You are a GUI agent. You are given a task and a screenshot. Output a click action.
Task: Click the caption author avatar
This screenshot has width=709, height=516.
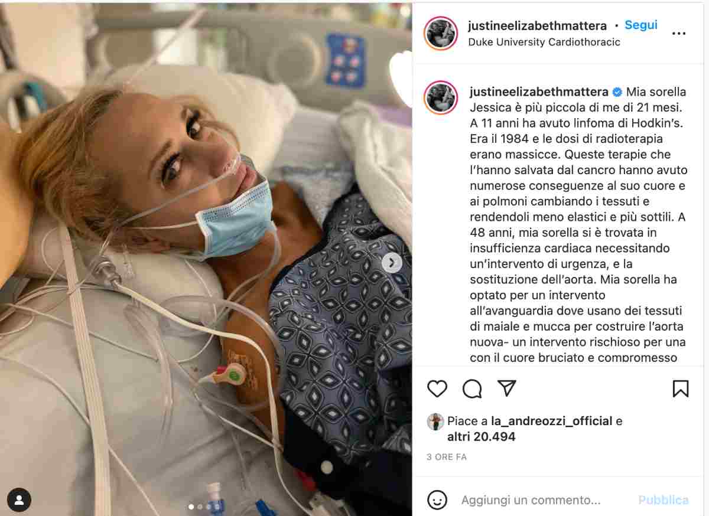click(441, 97)
